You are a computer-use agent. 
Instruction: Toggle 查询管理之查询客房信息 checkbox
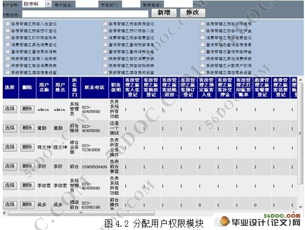click(x=202, y=44)
